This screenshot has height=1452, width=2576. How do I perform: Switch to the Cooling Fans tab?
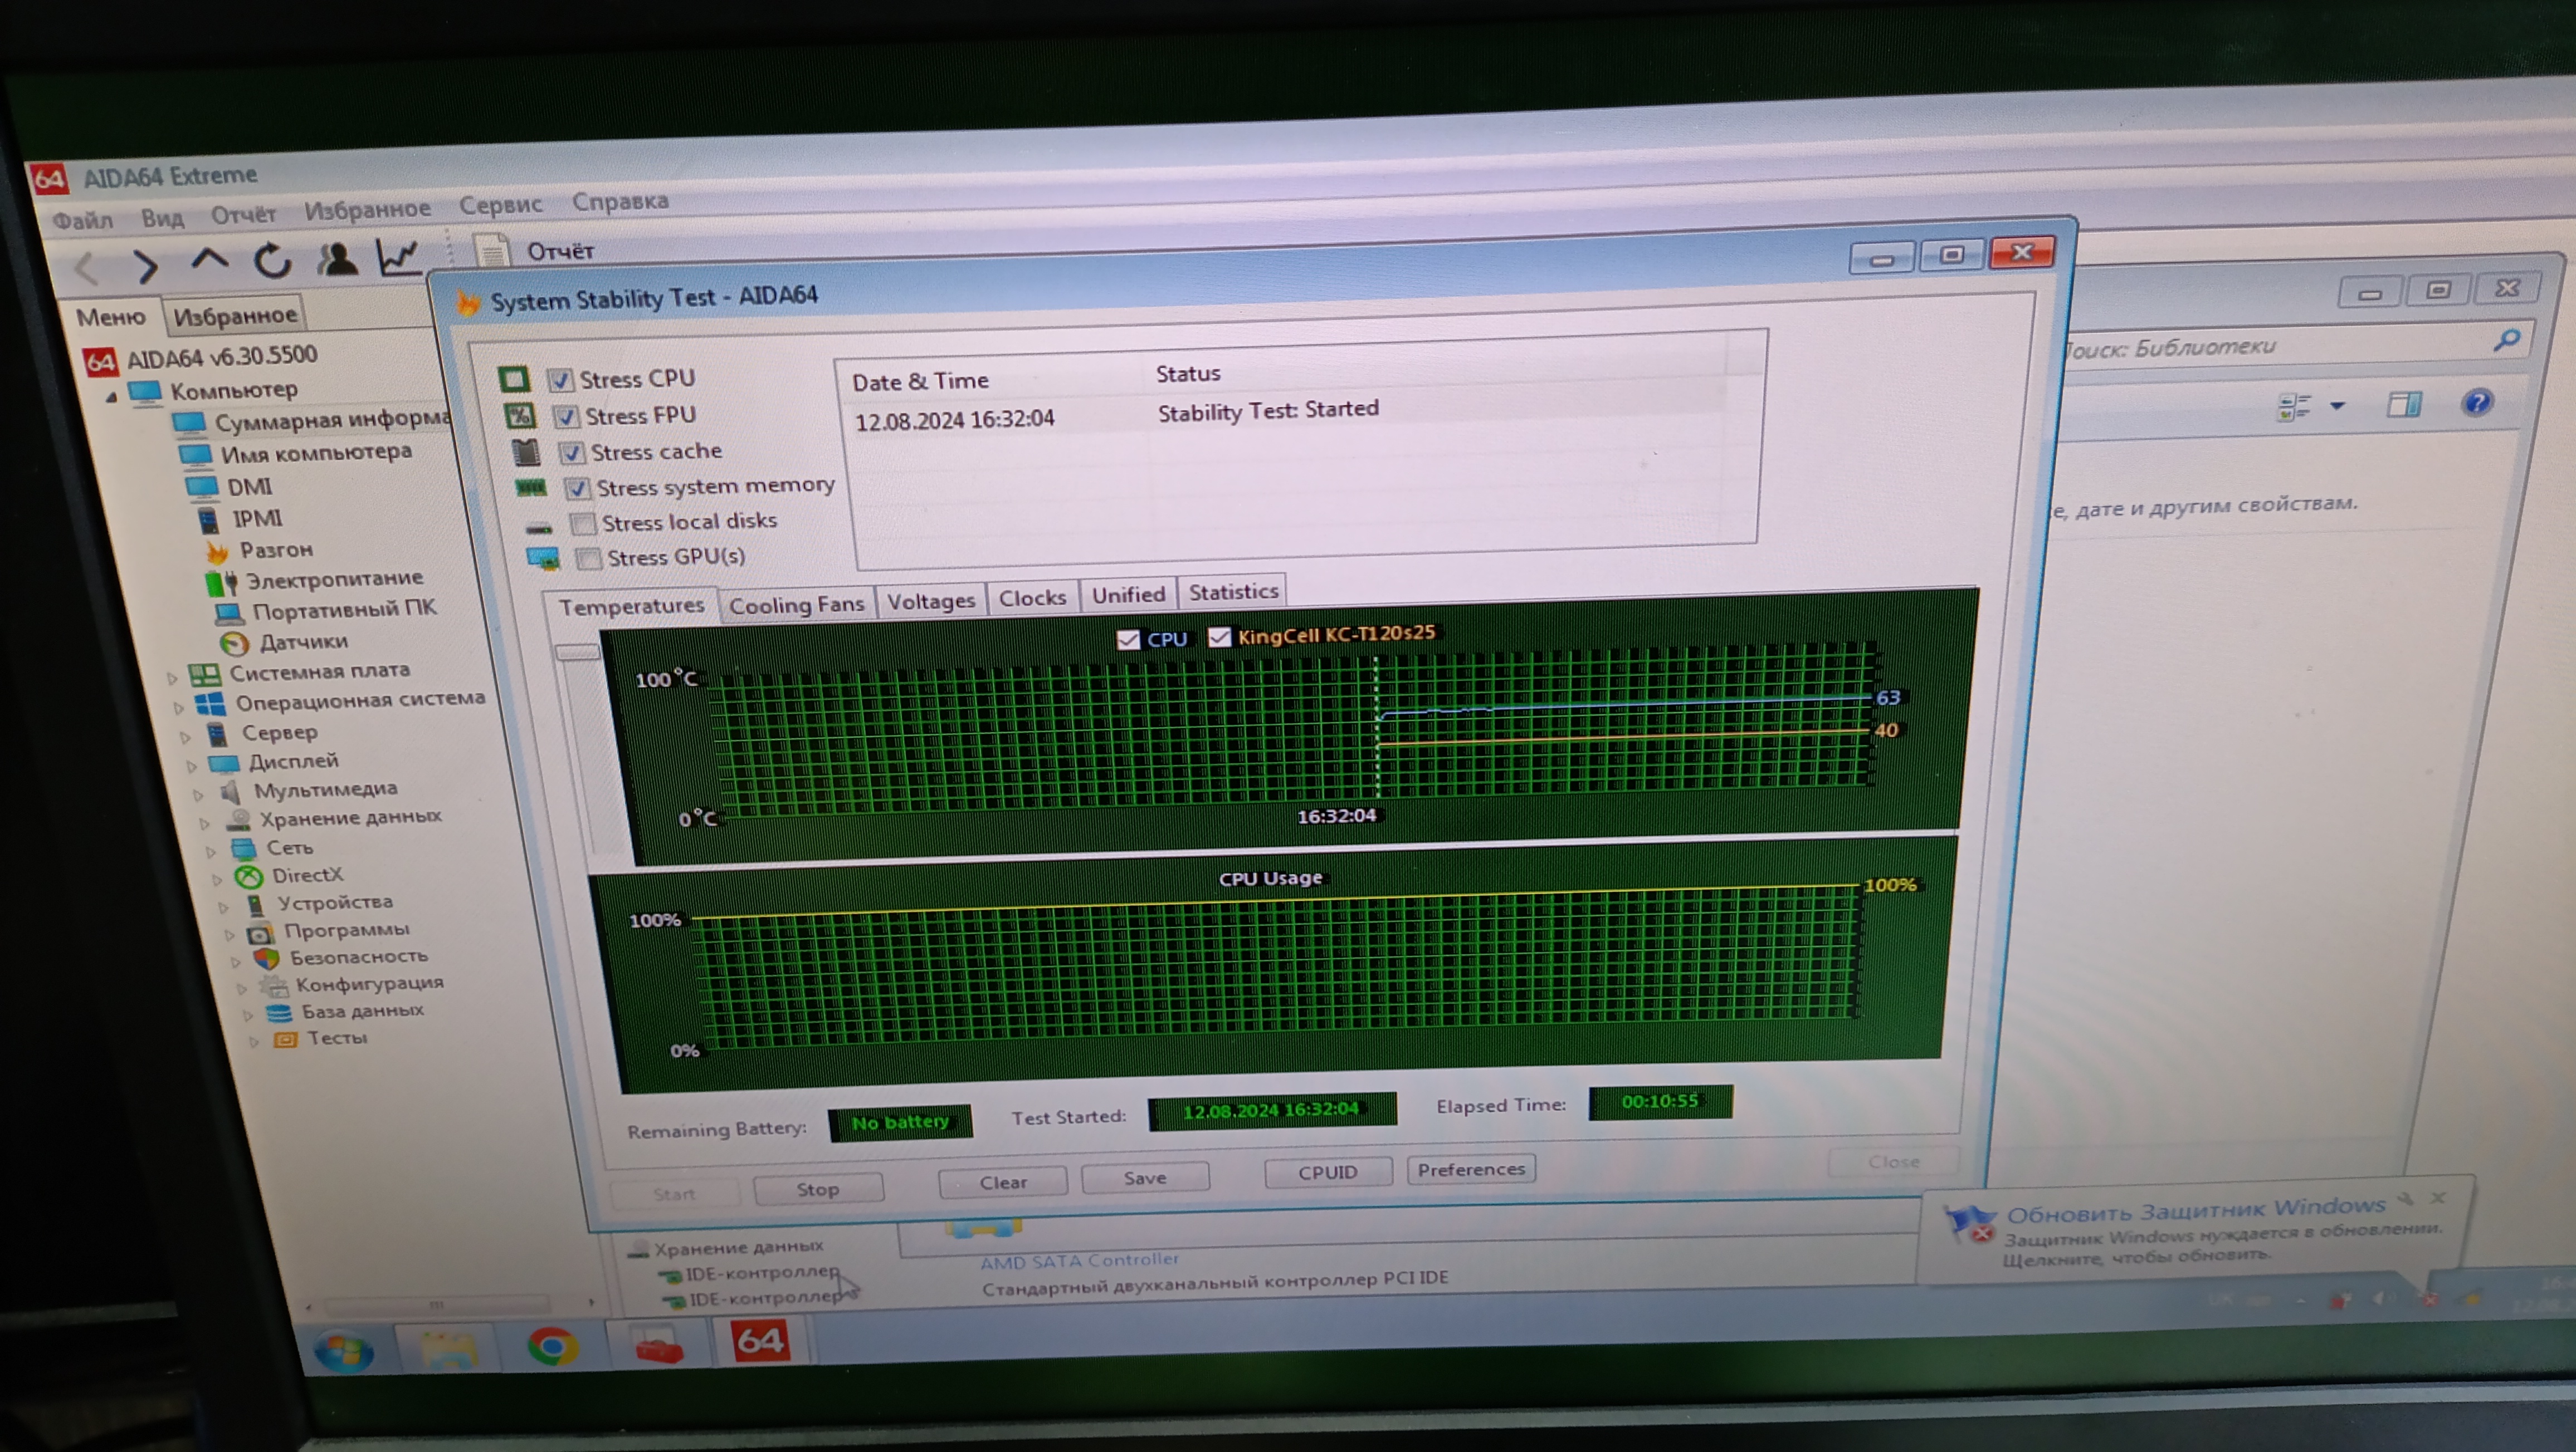tap(796, 605)
